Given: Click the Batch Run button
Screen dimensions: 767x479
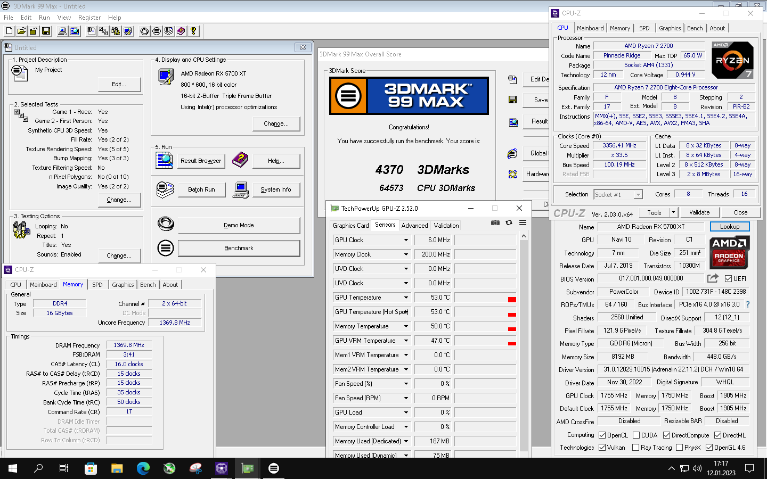Looking at the screenshot, I should coord(201,189).
